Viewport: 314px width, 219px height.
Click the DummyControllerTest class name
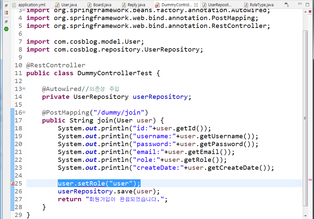115,73
